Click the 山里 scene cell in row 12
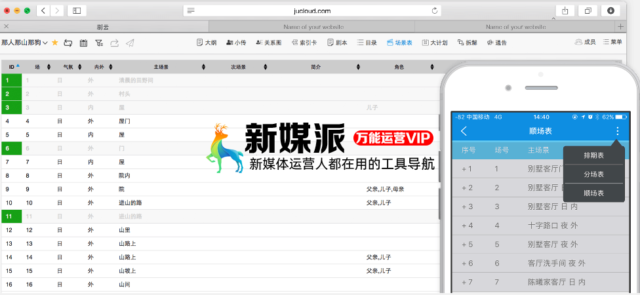 click(x=125, y=229)
